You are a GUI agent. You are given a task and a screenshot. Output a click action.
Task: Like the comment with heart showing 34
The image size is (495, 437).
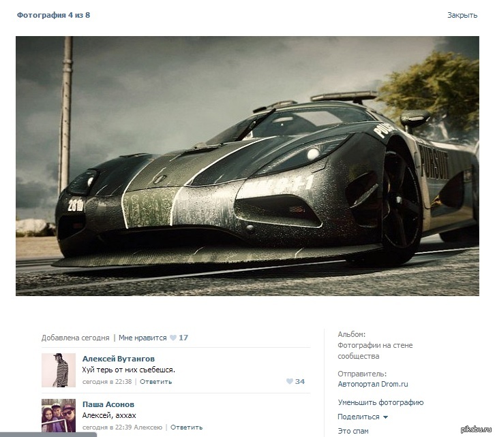(x=290, y=382)
